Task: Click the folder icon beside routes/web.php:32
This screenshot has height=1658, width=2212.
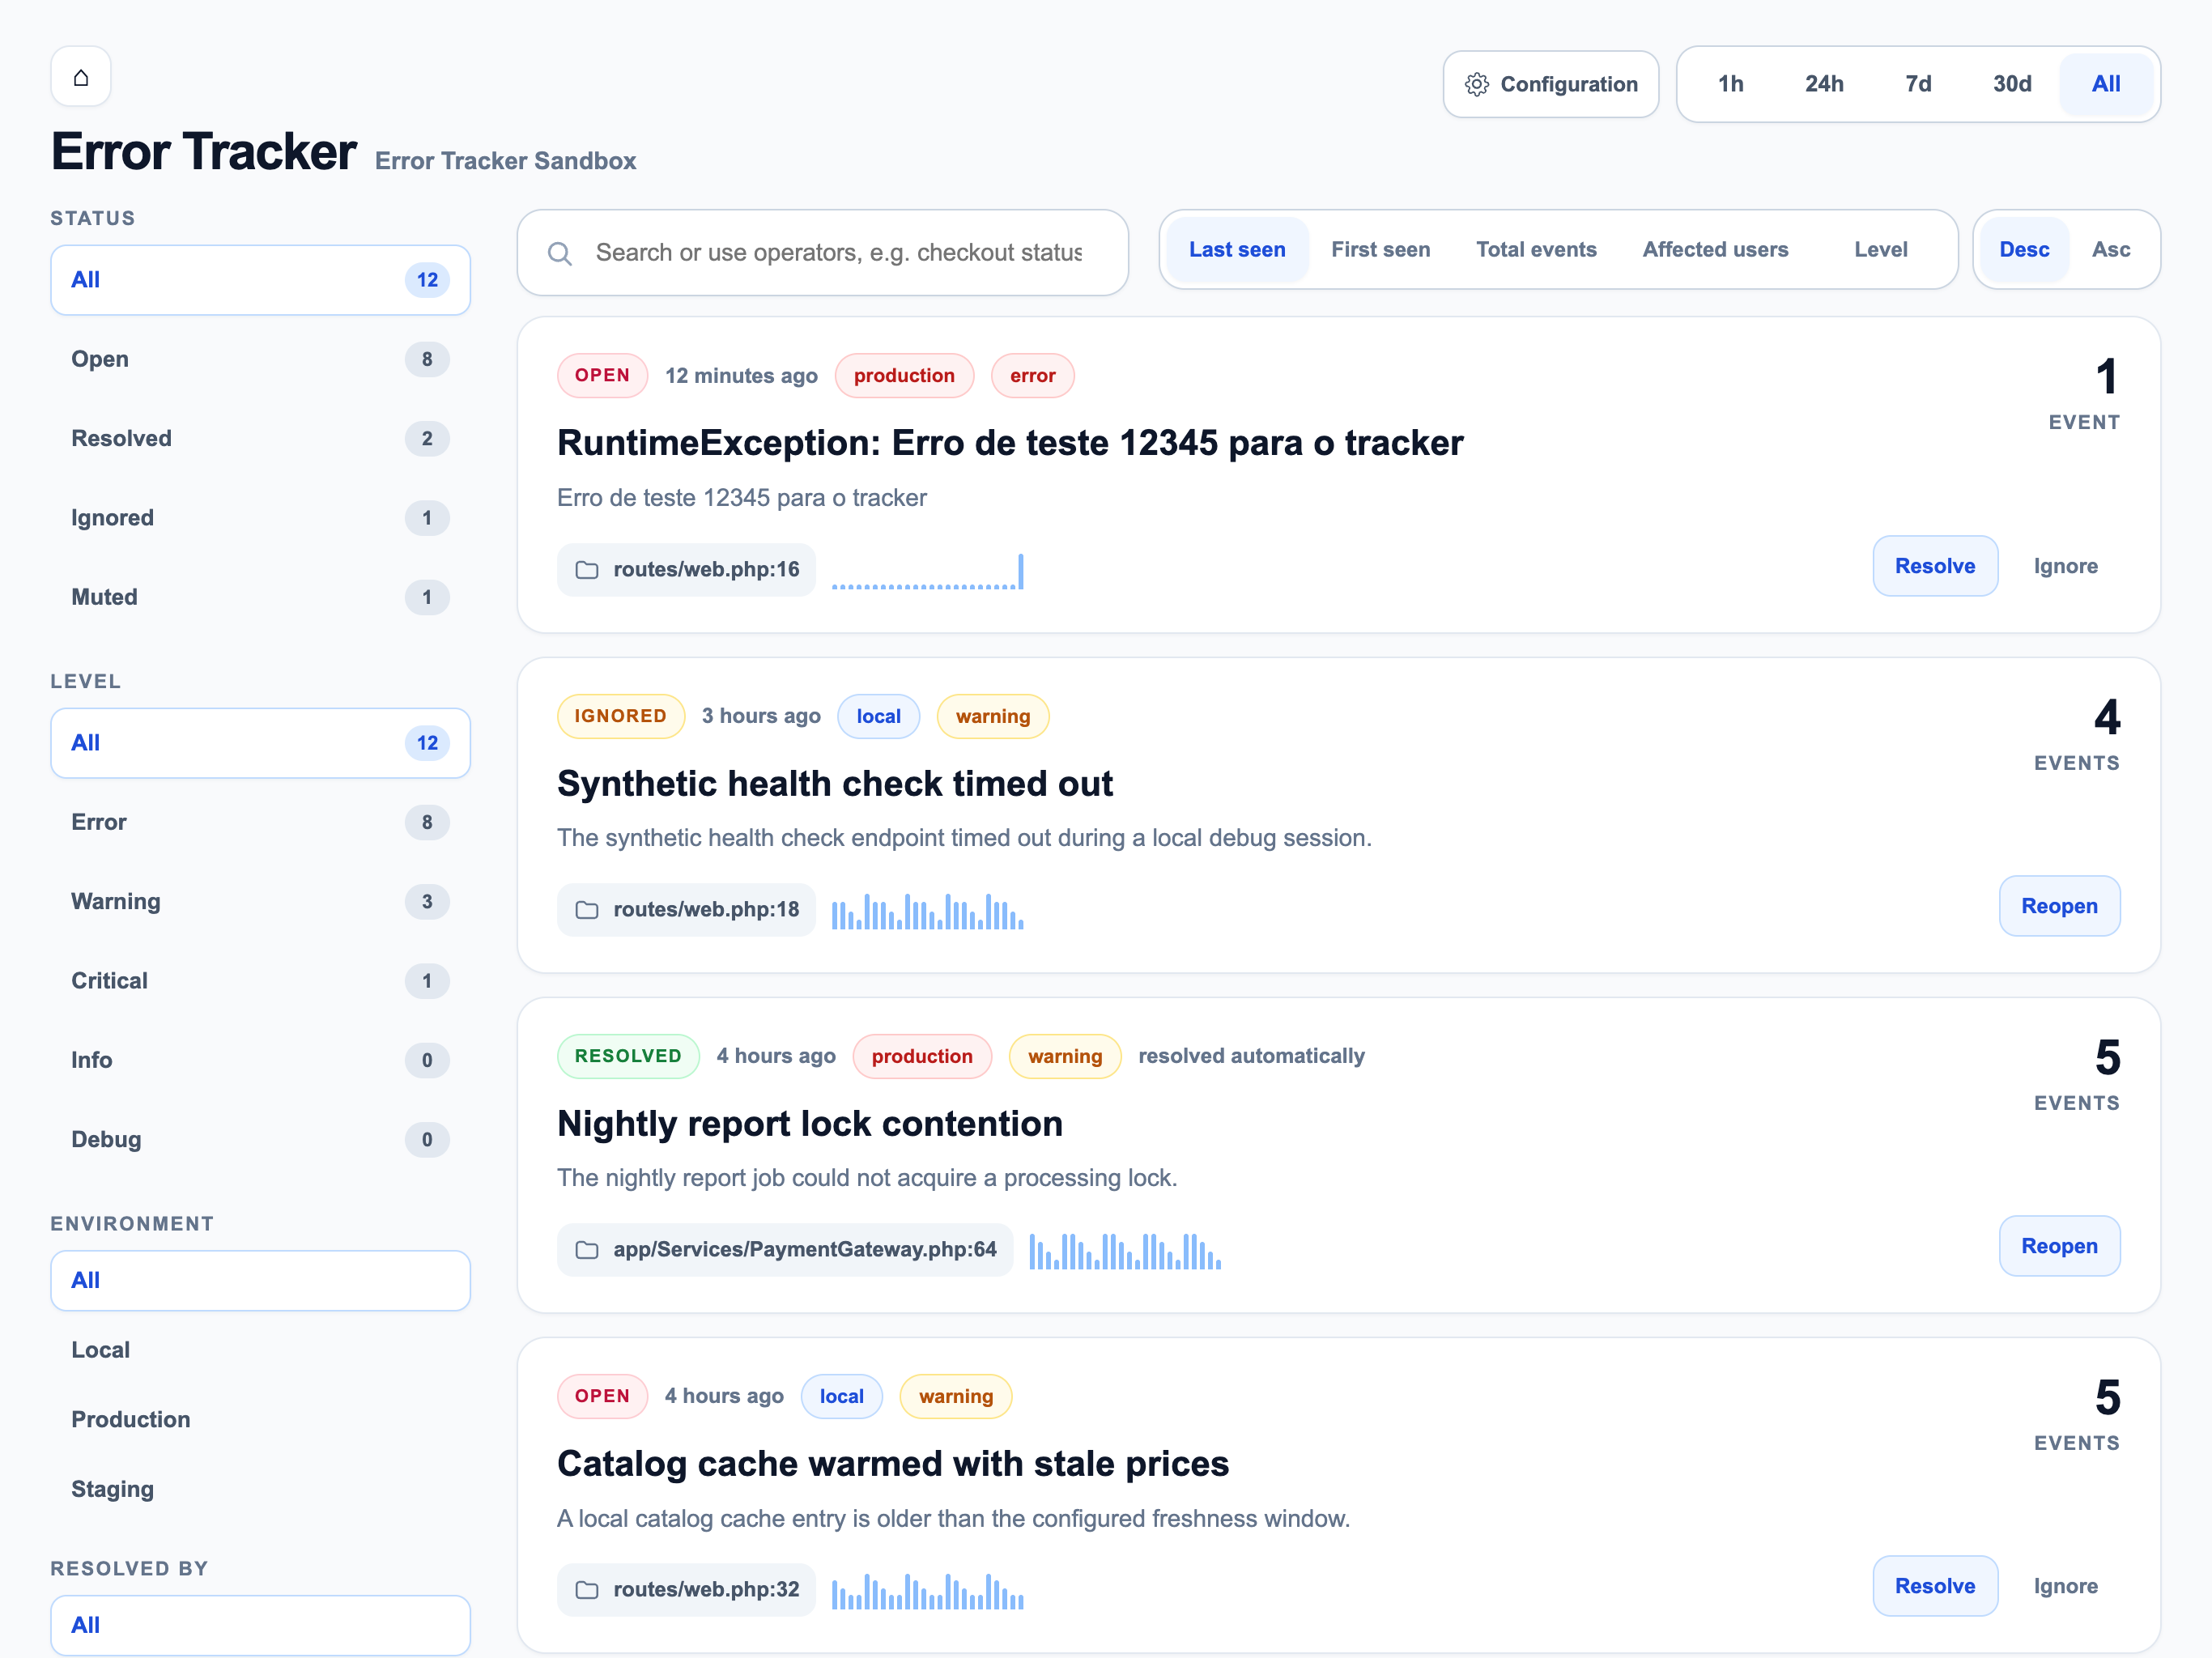Action: point(588,1589)
